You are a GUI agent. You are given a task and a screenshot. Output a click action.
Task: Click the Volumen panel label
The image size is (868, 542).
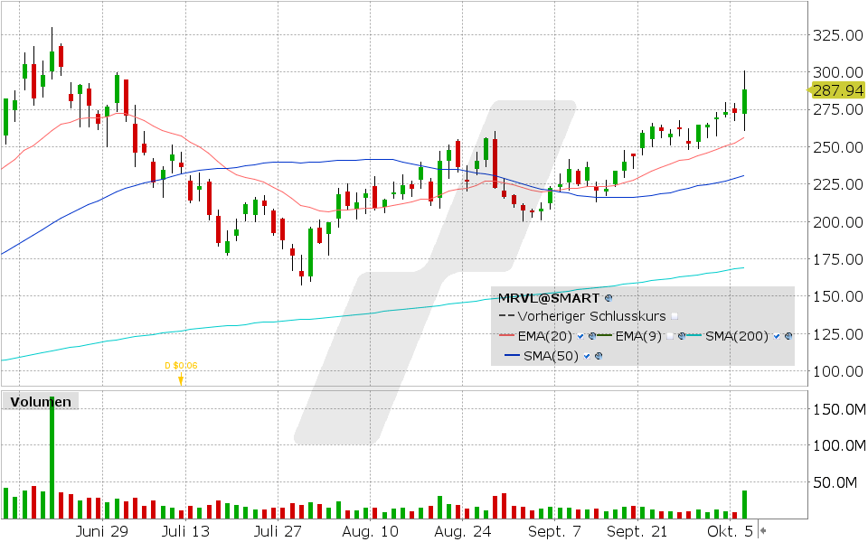[x=41, y=401]
